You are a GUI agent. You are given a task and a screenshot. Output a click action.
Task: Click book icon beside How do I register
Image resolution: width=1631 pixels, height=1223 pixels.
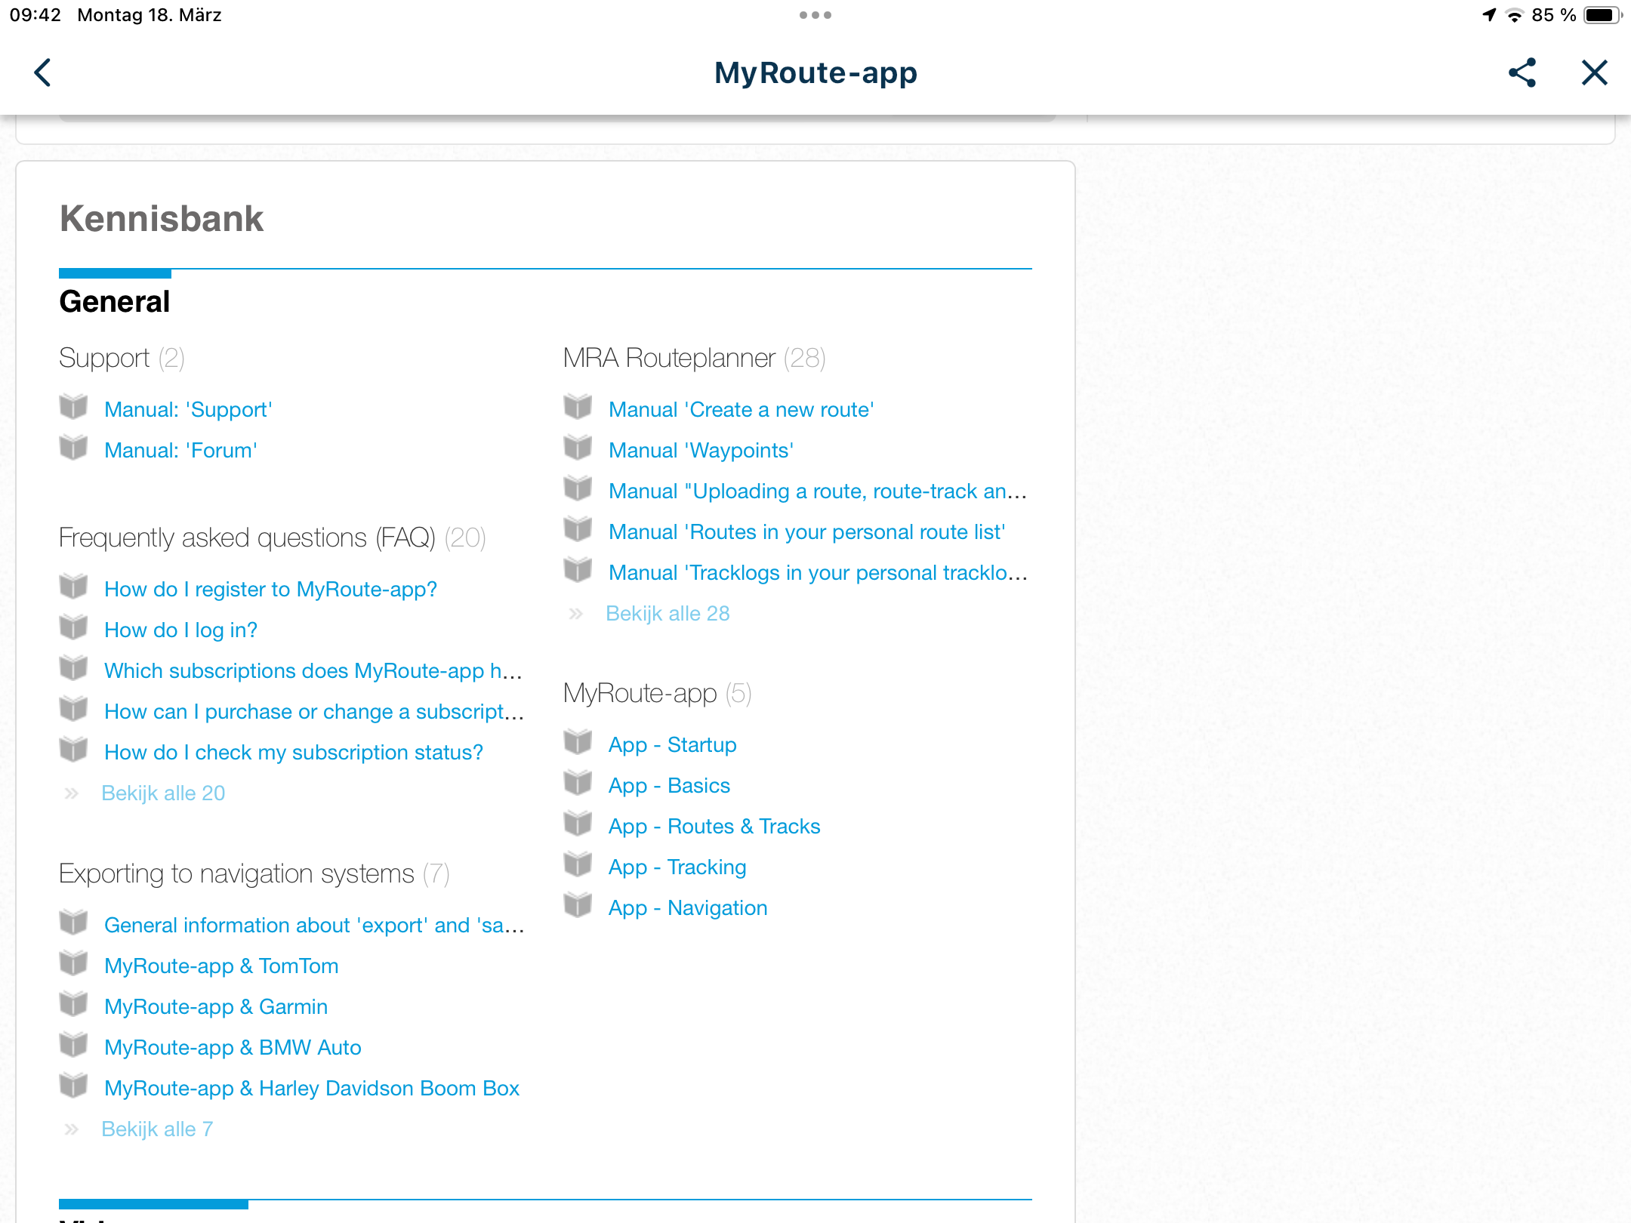73,587
